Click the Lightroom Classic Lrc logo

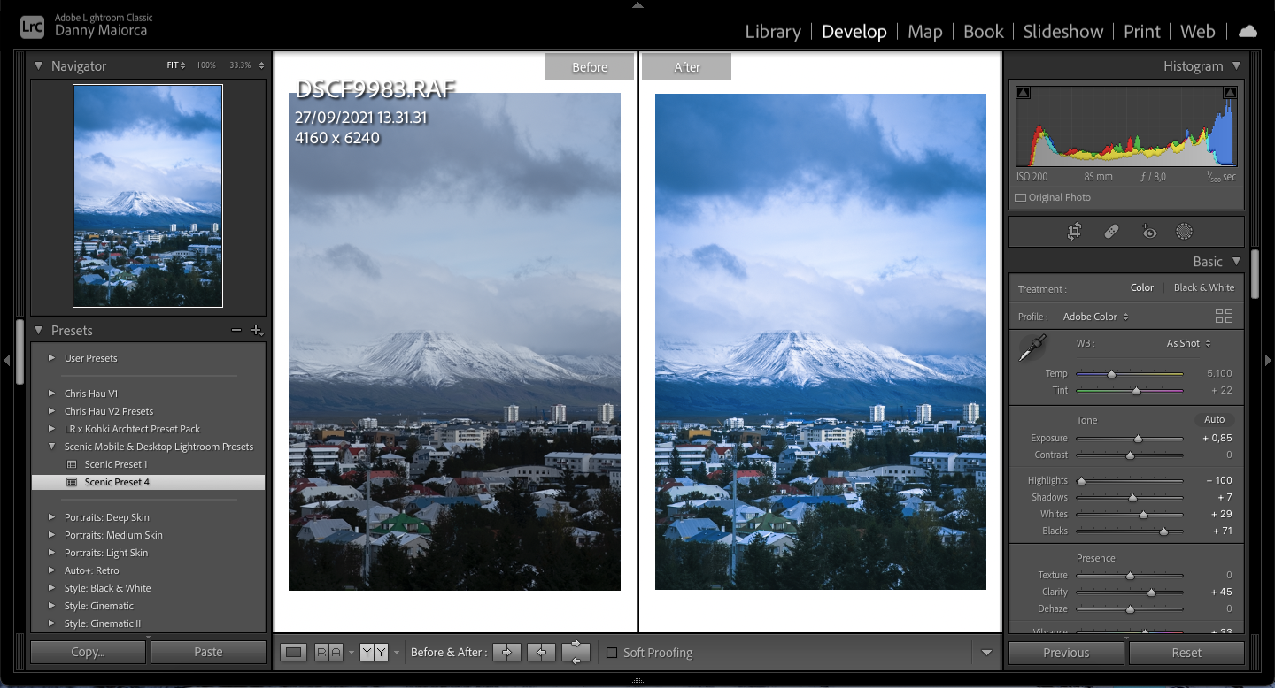pyautogui.click(x=32, y=27)
